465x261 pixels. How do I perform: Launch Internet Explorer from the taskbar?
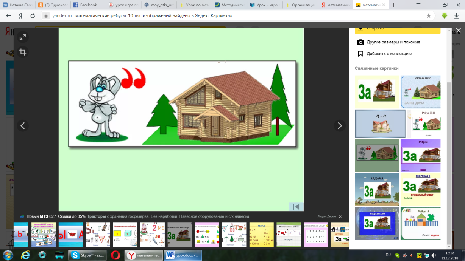(25, 255)
